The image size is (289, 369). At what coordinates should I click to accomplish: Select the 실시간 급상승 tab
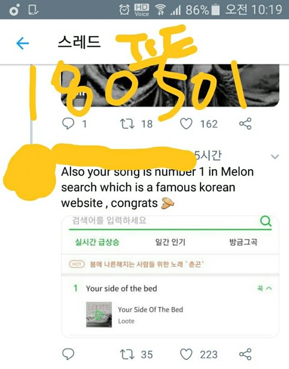(97, 242)
